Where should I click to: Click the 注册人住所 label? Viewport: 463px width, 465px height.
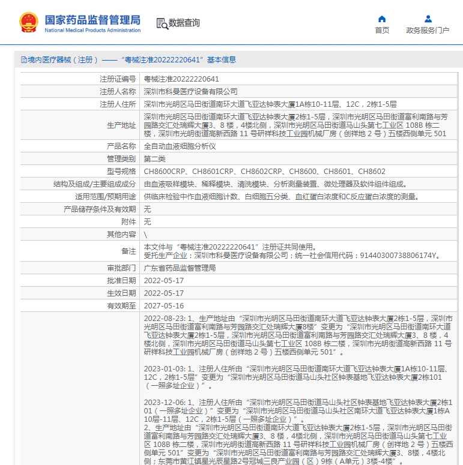(x=118, y=104)
